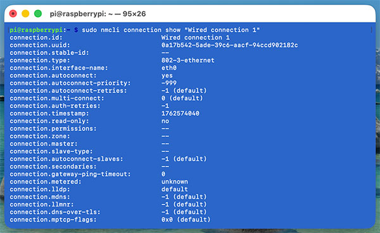
Task: Click the connection.master: label
Action: coord(44,144)
